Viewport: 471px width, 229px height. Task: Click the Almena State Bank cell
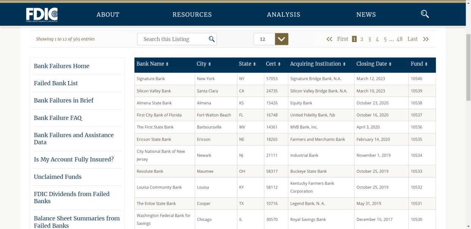tap(164, 103)
